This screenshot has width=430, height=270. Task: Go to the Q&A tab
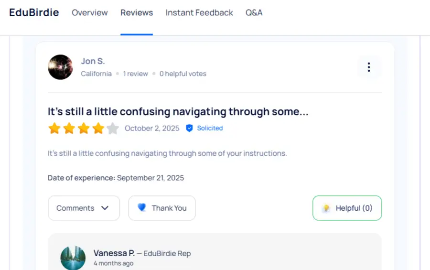[254, 13]
